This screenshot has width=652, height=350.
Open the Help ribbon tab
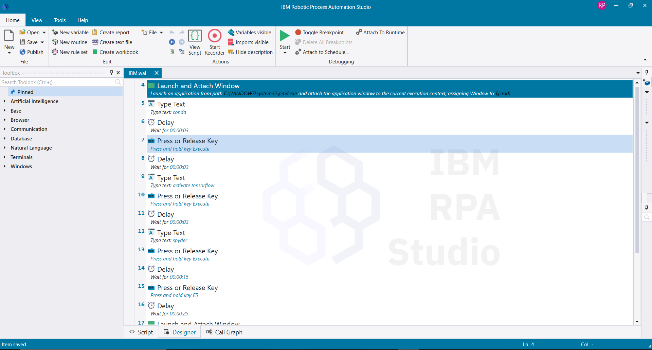coord(83,20)
